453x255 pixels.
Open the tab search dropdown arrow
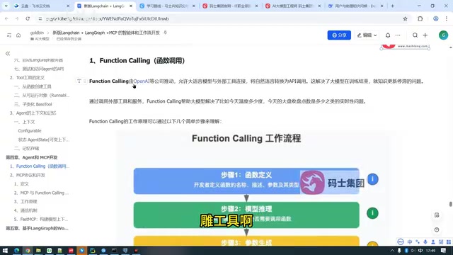(x=6, y=6)
